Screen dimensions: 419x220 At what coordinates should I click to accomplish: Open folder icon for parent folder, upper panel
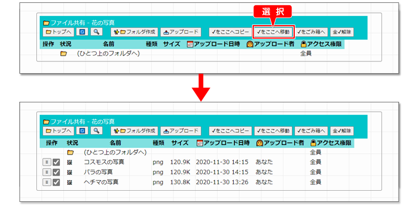tap(63, 54)
